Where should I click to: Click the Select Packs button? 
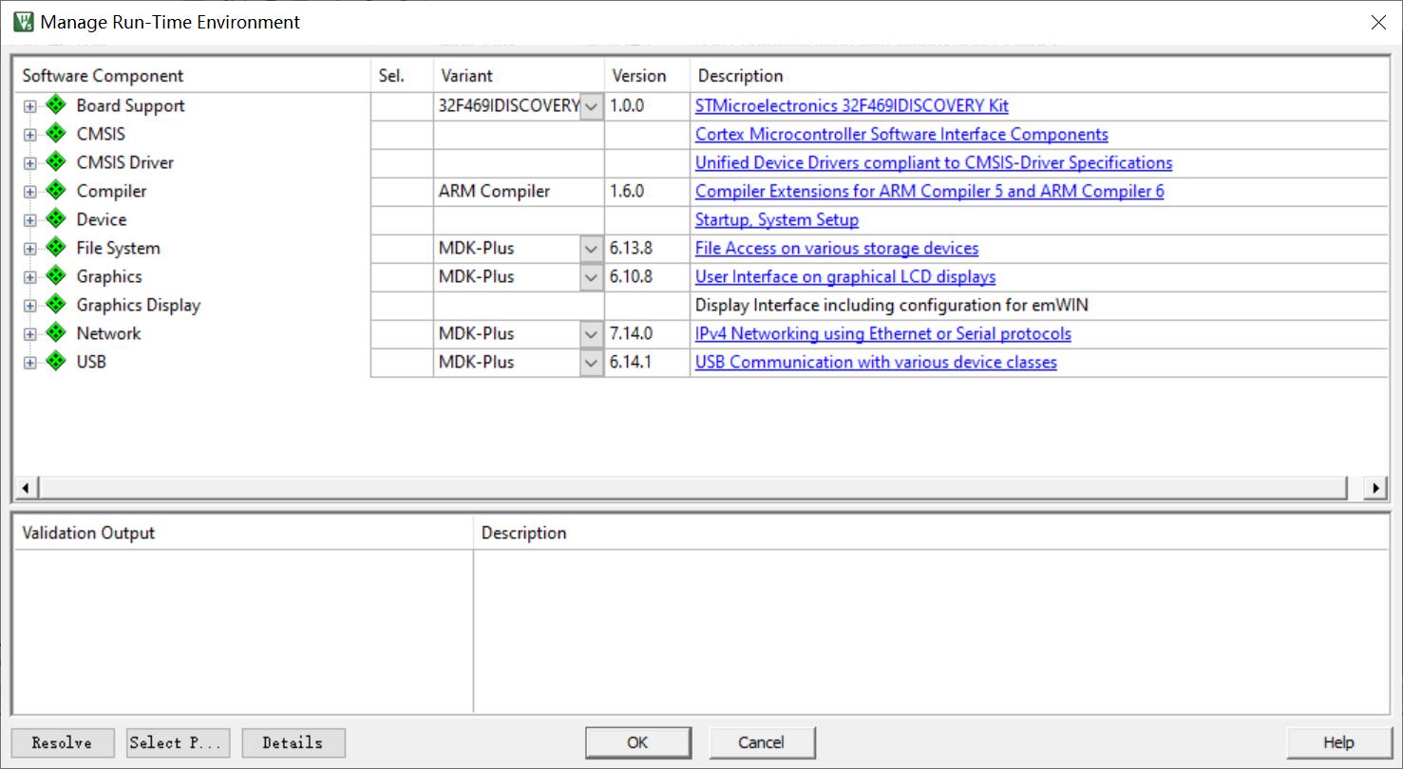click(179, 742)
